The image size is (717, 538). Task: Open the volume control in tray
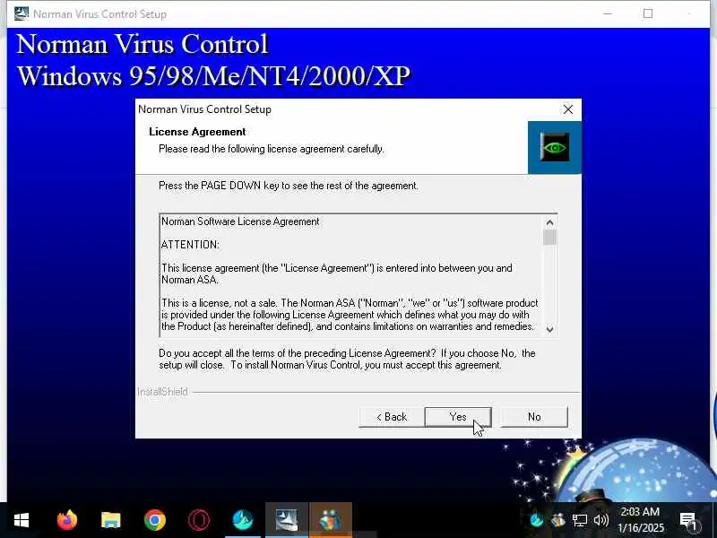[600, 520]
